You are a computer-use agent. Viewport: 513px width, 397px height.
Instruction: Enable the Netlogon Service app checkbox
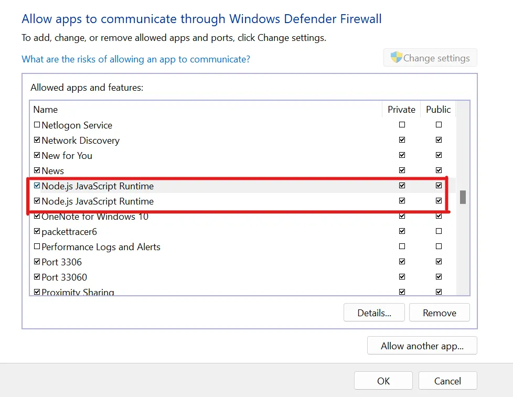(x=37, y=125)
